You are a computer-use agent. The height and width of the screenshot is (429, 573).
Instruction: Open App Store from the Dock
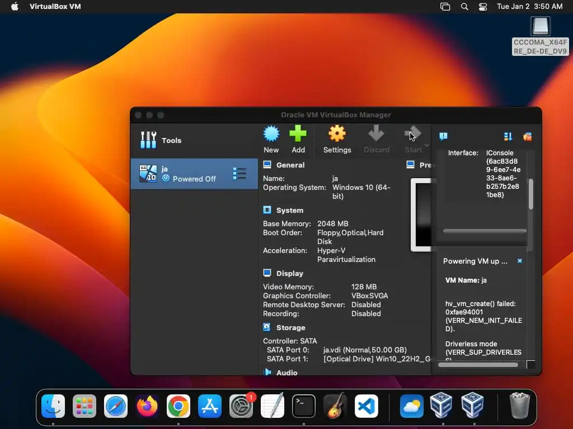coord(210,406)
